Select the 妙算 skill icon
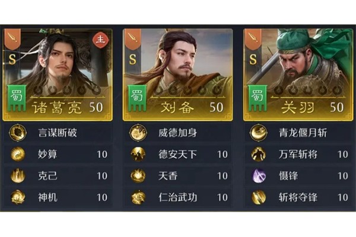 click(18, 154)
